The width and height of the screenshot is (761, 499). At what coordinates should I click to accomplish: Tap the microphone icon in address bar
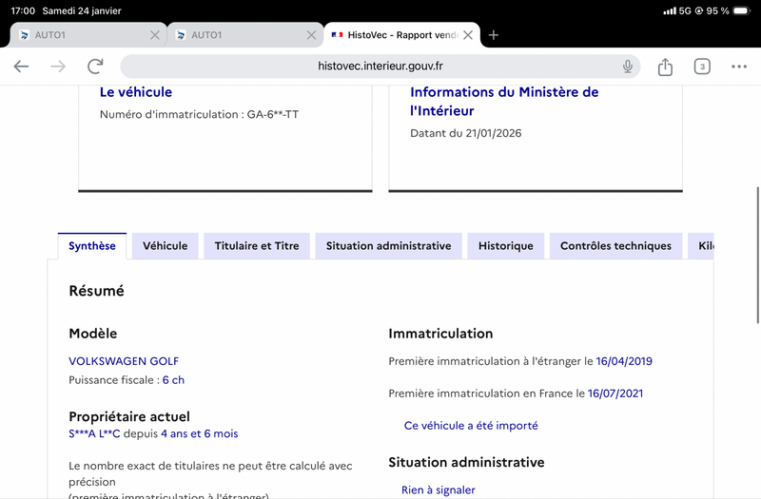628,67
